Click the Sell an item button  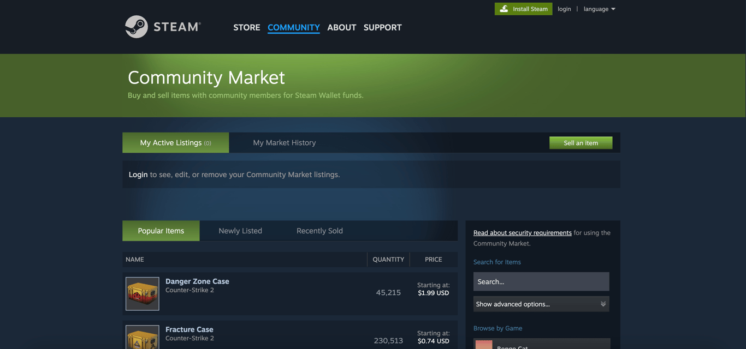[581, 143]
